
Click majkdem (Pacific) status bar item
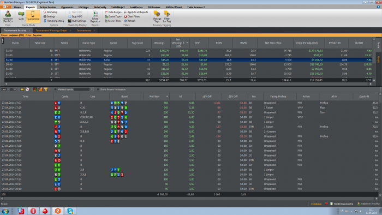click(368, 204)
